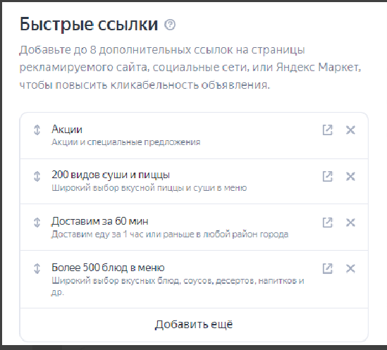Click description Доставим еду за 1 час
The image size is (387, 350).
[170, 234]
